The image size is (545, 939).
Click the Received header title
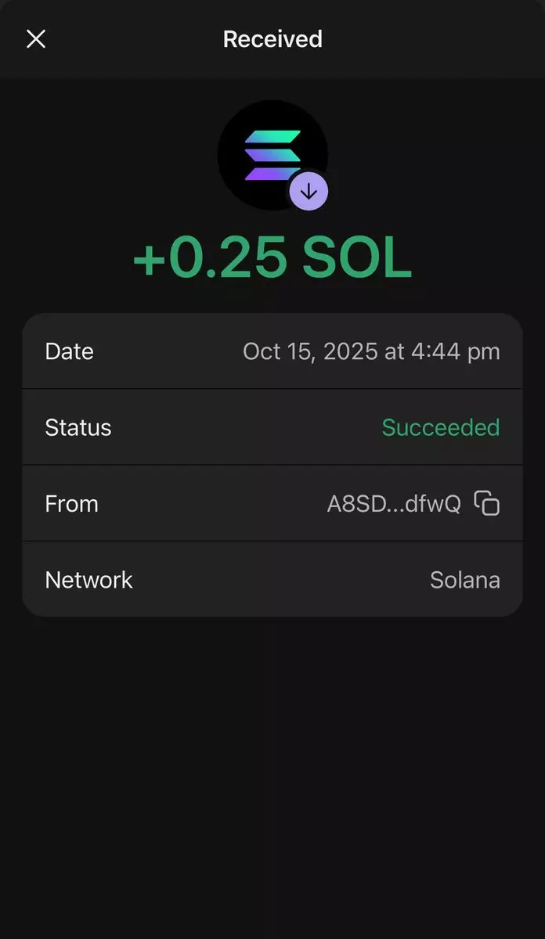pos(272,39)
